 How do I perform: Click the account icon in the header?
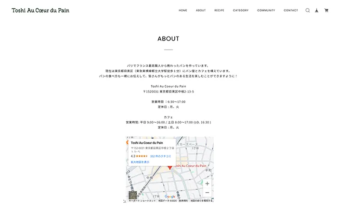click(317, 10)
